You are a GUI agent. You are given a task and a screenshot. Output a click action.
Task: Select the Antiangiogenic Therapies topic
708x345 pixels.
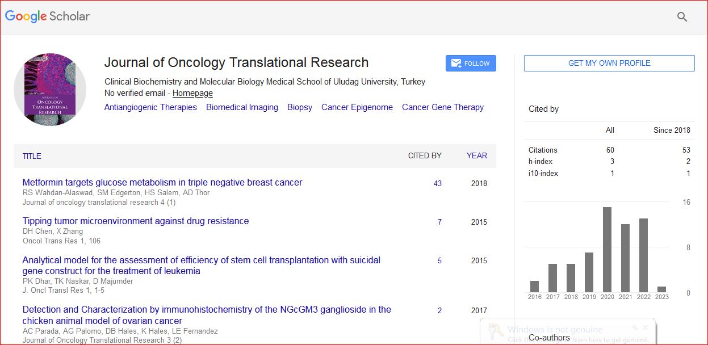150,107
